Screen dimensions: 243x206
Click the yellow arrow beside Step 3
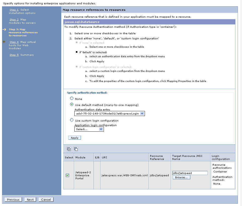(4, 30)
